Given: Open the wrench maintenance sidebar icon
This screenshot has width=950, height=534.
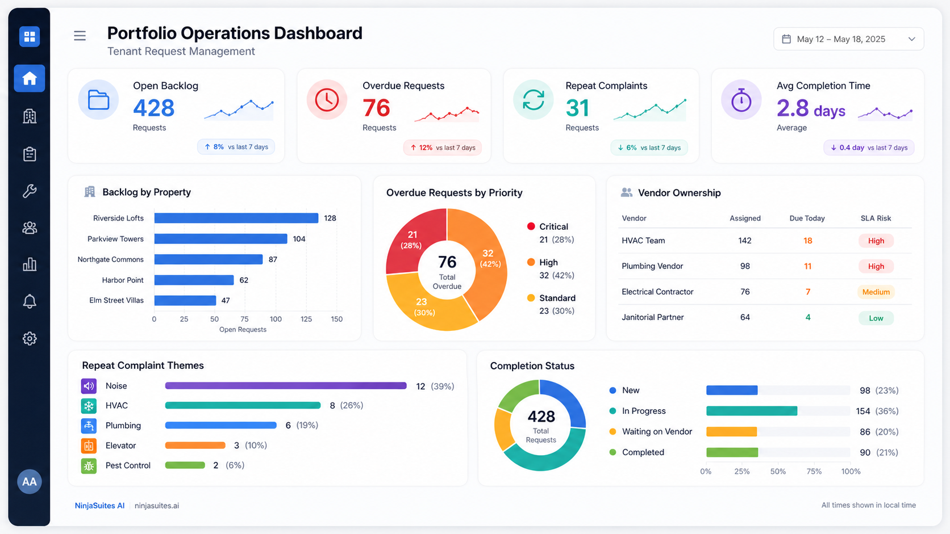Looking at the screenshot, I should click(30, 191).
